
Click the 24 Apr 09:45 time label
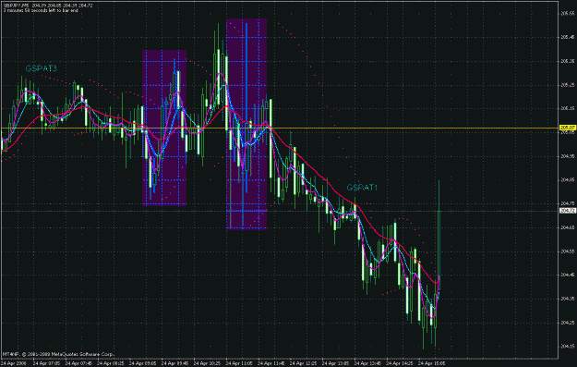(174, 363)
